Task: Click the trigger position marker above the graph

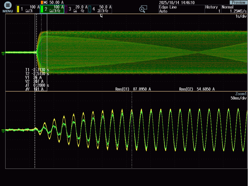Action: [x=101, y=16]
